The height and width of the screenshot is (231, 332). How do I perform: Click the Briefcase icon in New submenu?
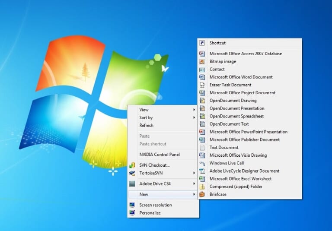pos(202,194)
